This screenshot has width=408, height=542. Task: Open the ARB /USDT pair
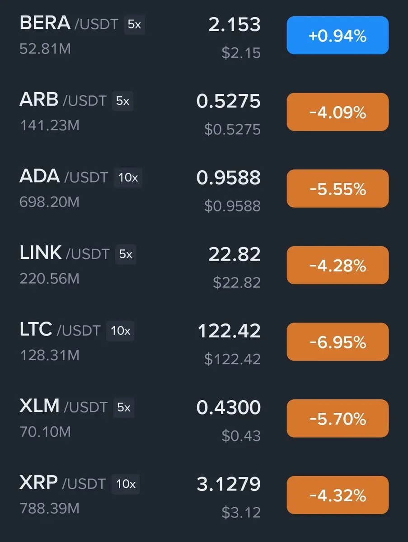pos(63,100)
